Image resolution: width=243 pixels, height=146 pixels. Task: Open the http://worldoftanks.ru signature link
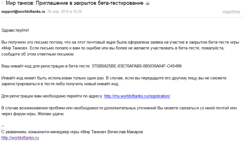pyautogui.click(x=20, y=138)
